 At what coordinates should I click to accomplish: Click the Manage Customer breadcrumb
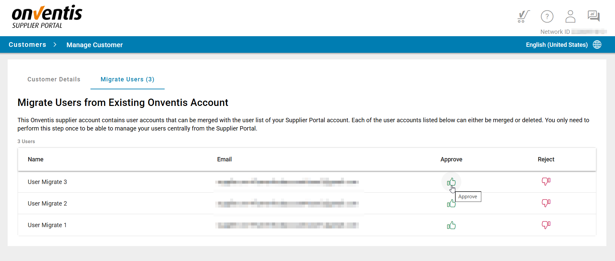(94, 45)
